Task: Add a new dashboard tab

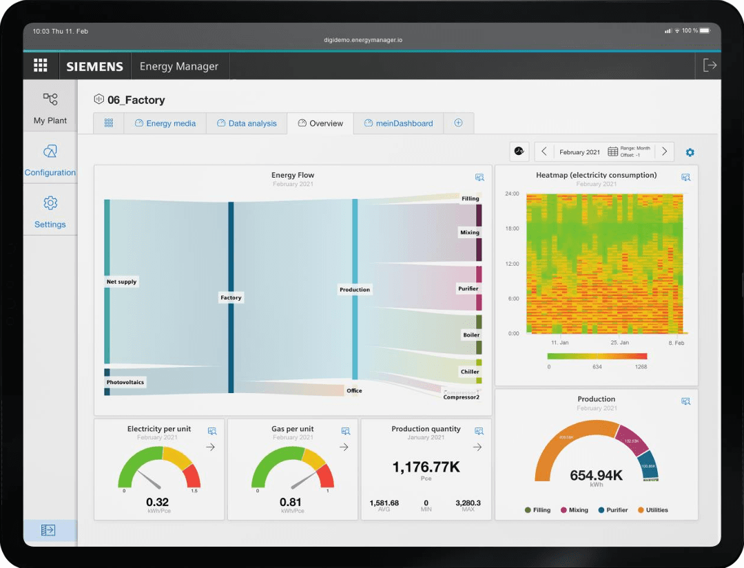Action: [458, 123]
